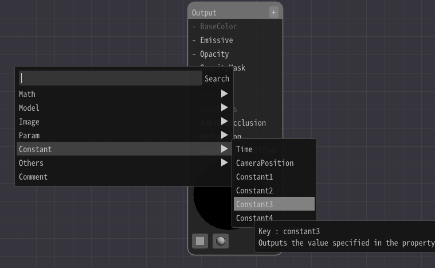
Task: Open the Param category in menu
Action: coord(29,135)
